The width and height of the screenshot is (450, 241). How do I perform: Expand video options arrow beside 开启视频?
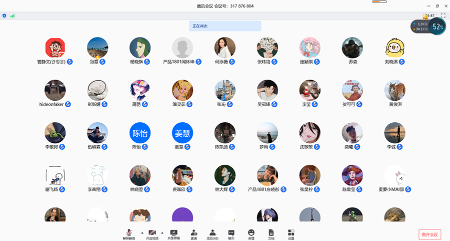(x=163, y=233)
